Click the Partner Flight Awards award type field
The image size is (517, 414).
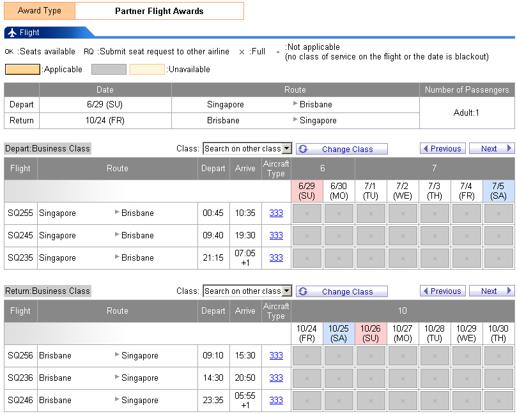(159, 11)
